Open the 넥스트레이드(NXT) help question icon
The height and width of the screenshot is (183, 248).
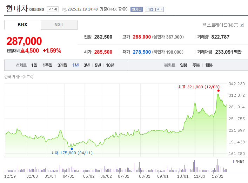pyautogui.click(x=242, y=25)
